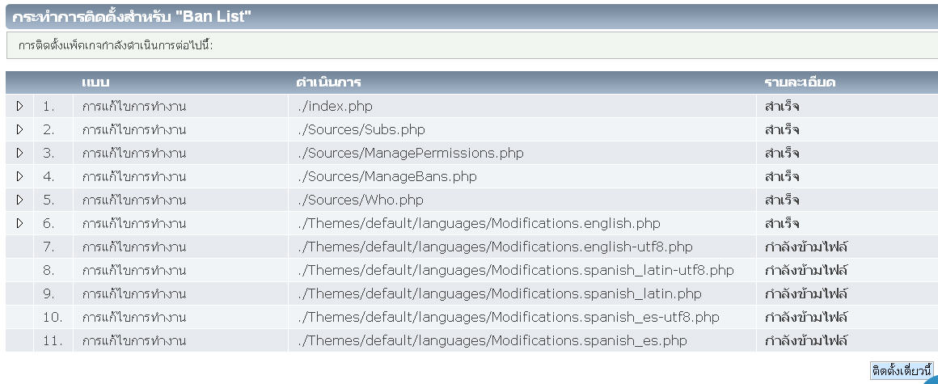This screenshot has width=938, height=384.
Task: Expand details for ./index.php row
Action: coord(19,106)
